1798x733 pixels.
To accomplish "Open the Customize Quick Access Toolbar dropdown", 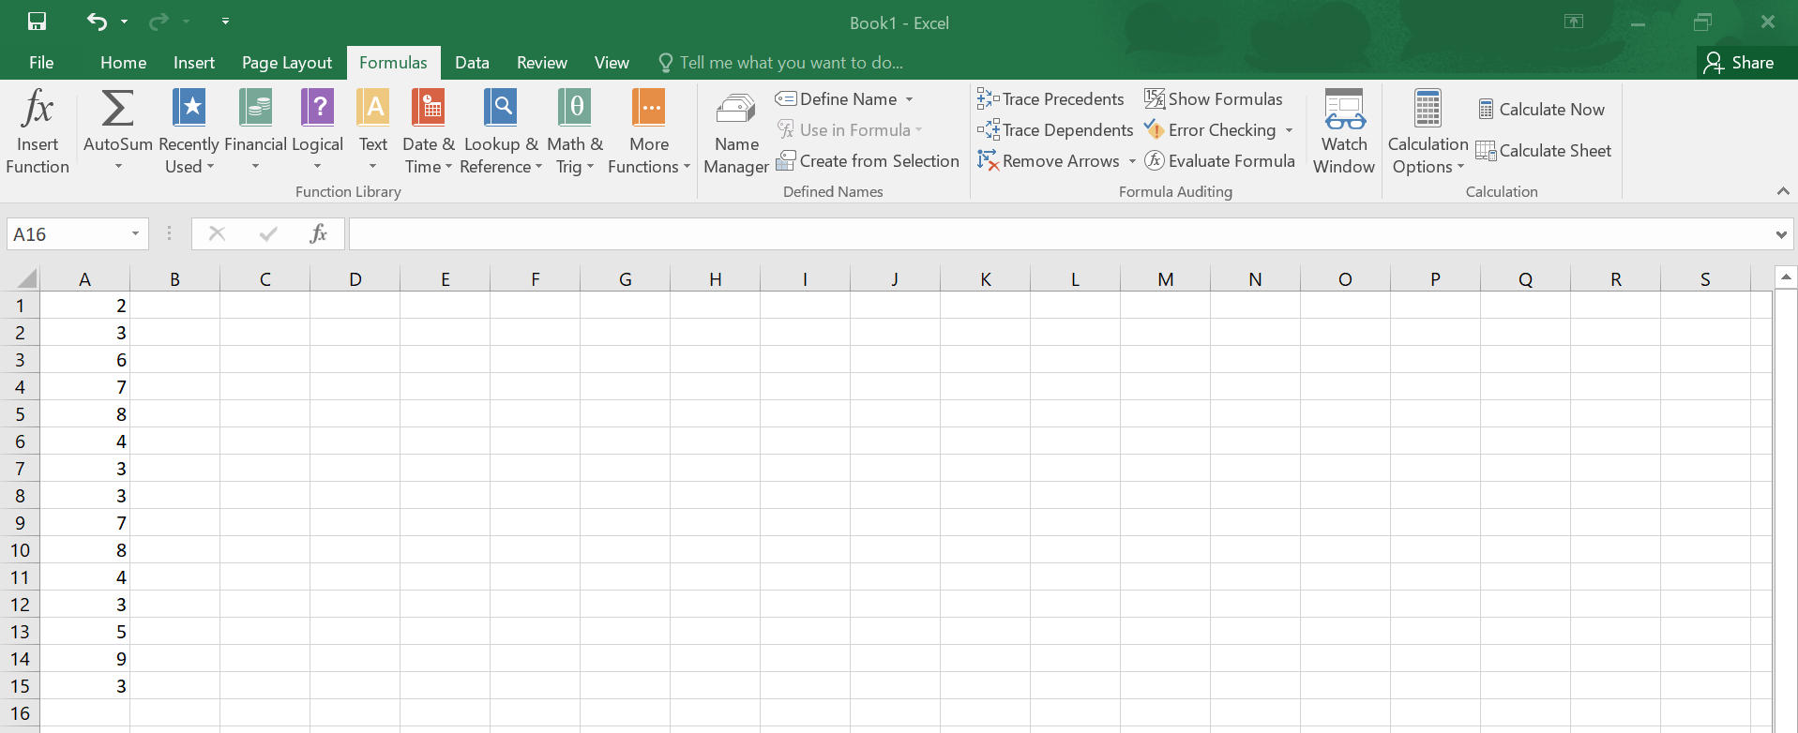I will [225, 21].
